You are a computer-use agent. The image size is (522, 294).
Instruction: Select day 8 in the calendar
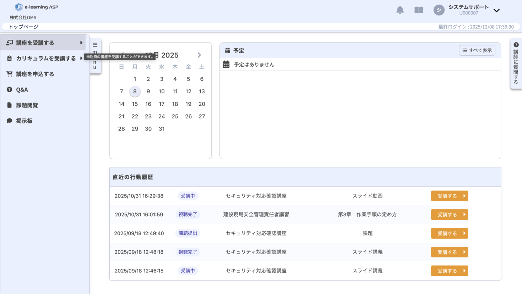pyautogui.click(x=135, y=91)
